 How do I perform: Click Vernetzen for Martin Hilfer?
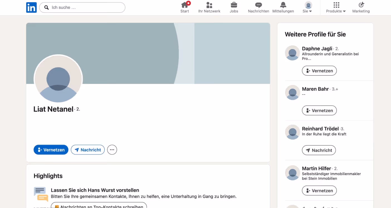pos(319,191)
